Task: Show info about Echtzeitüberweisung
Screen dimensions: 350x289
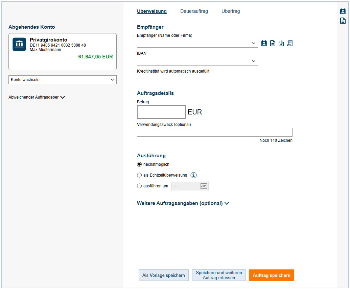Action: [193, 175]
